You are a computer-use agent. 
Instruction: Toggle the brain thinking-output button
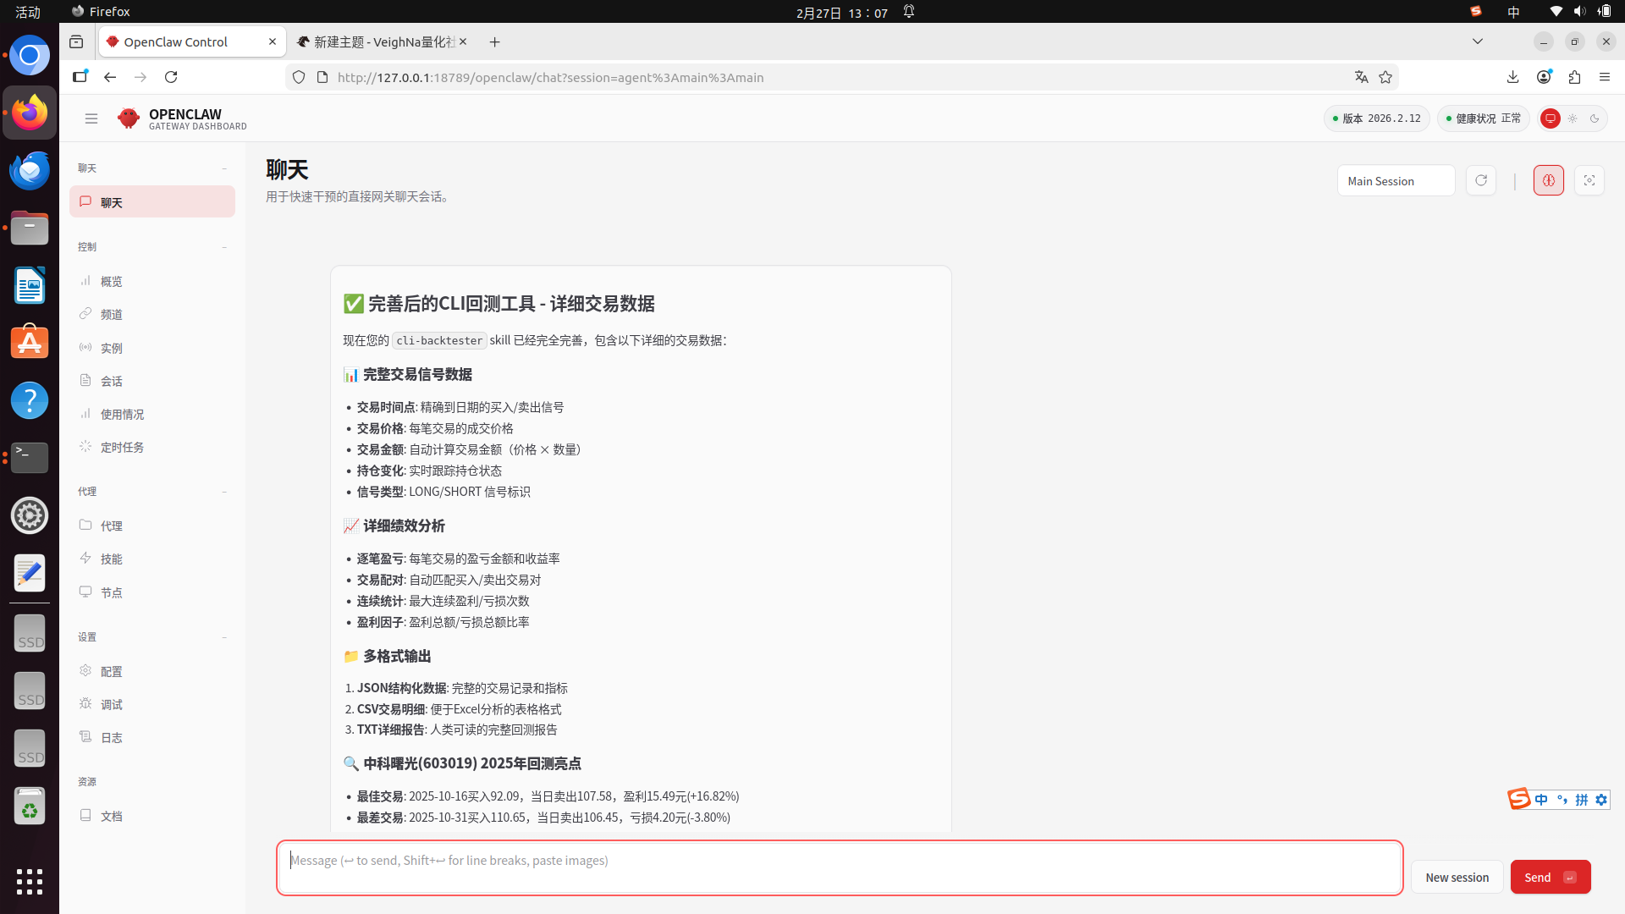pos(1548,180)
